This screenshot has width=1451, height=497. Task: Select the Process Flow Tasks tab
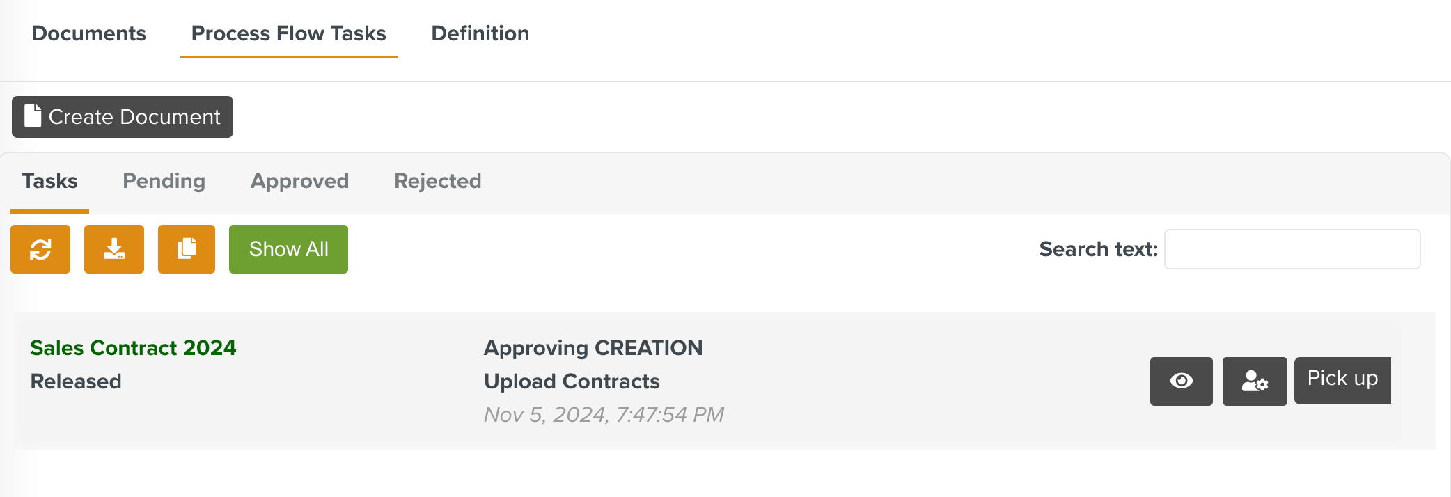[x=288, y=33]
